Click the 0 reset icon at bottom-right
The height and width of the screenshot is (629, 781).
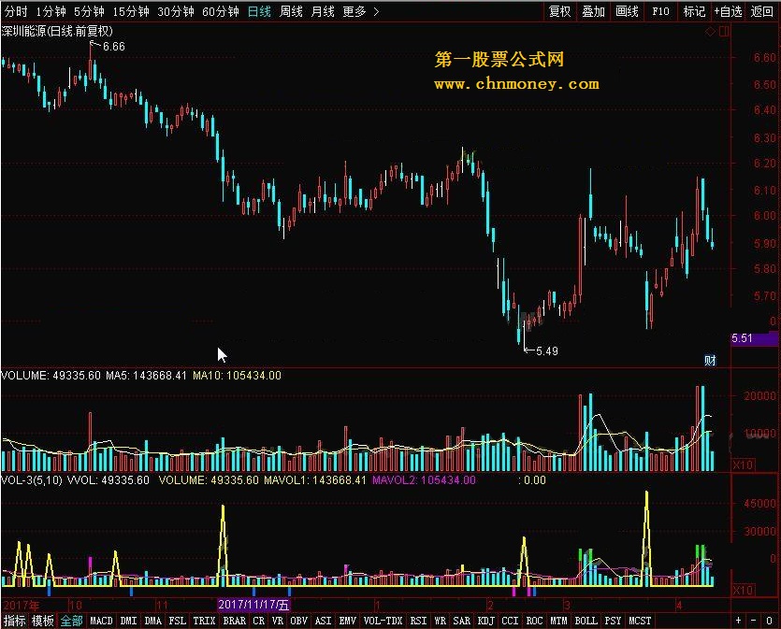[x=769, y=621]
